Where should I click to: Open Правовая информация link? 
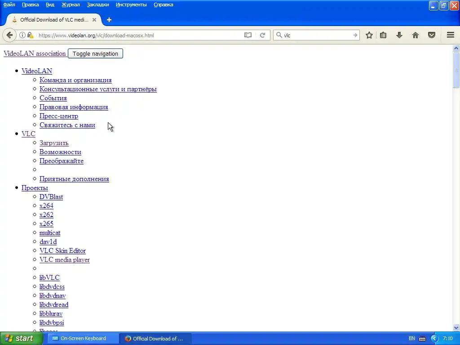74,107
